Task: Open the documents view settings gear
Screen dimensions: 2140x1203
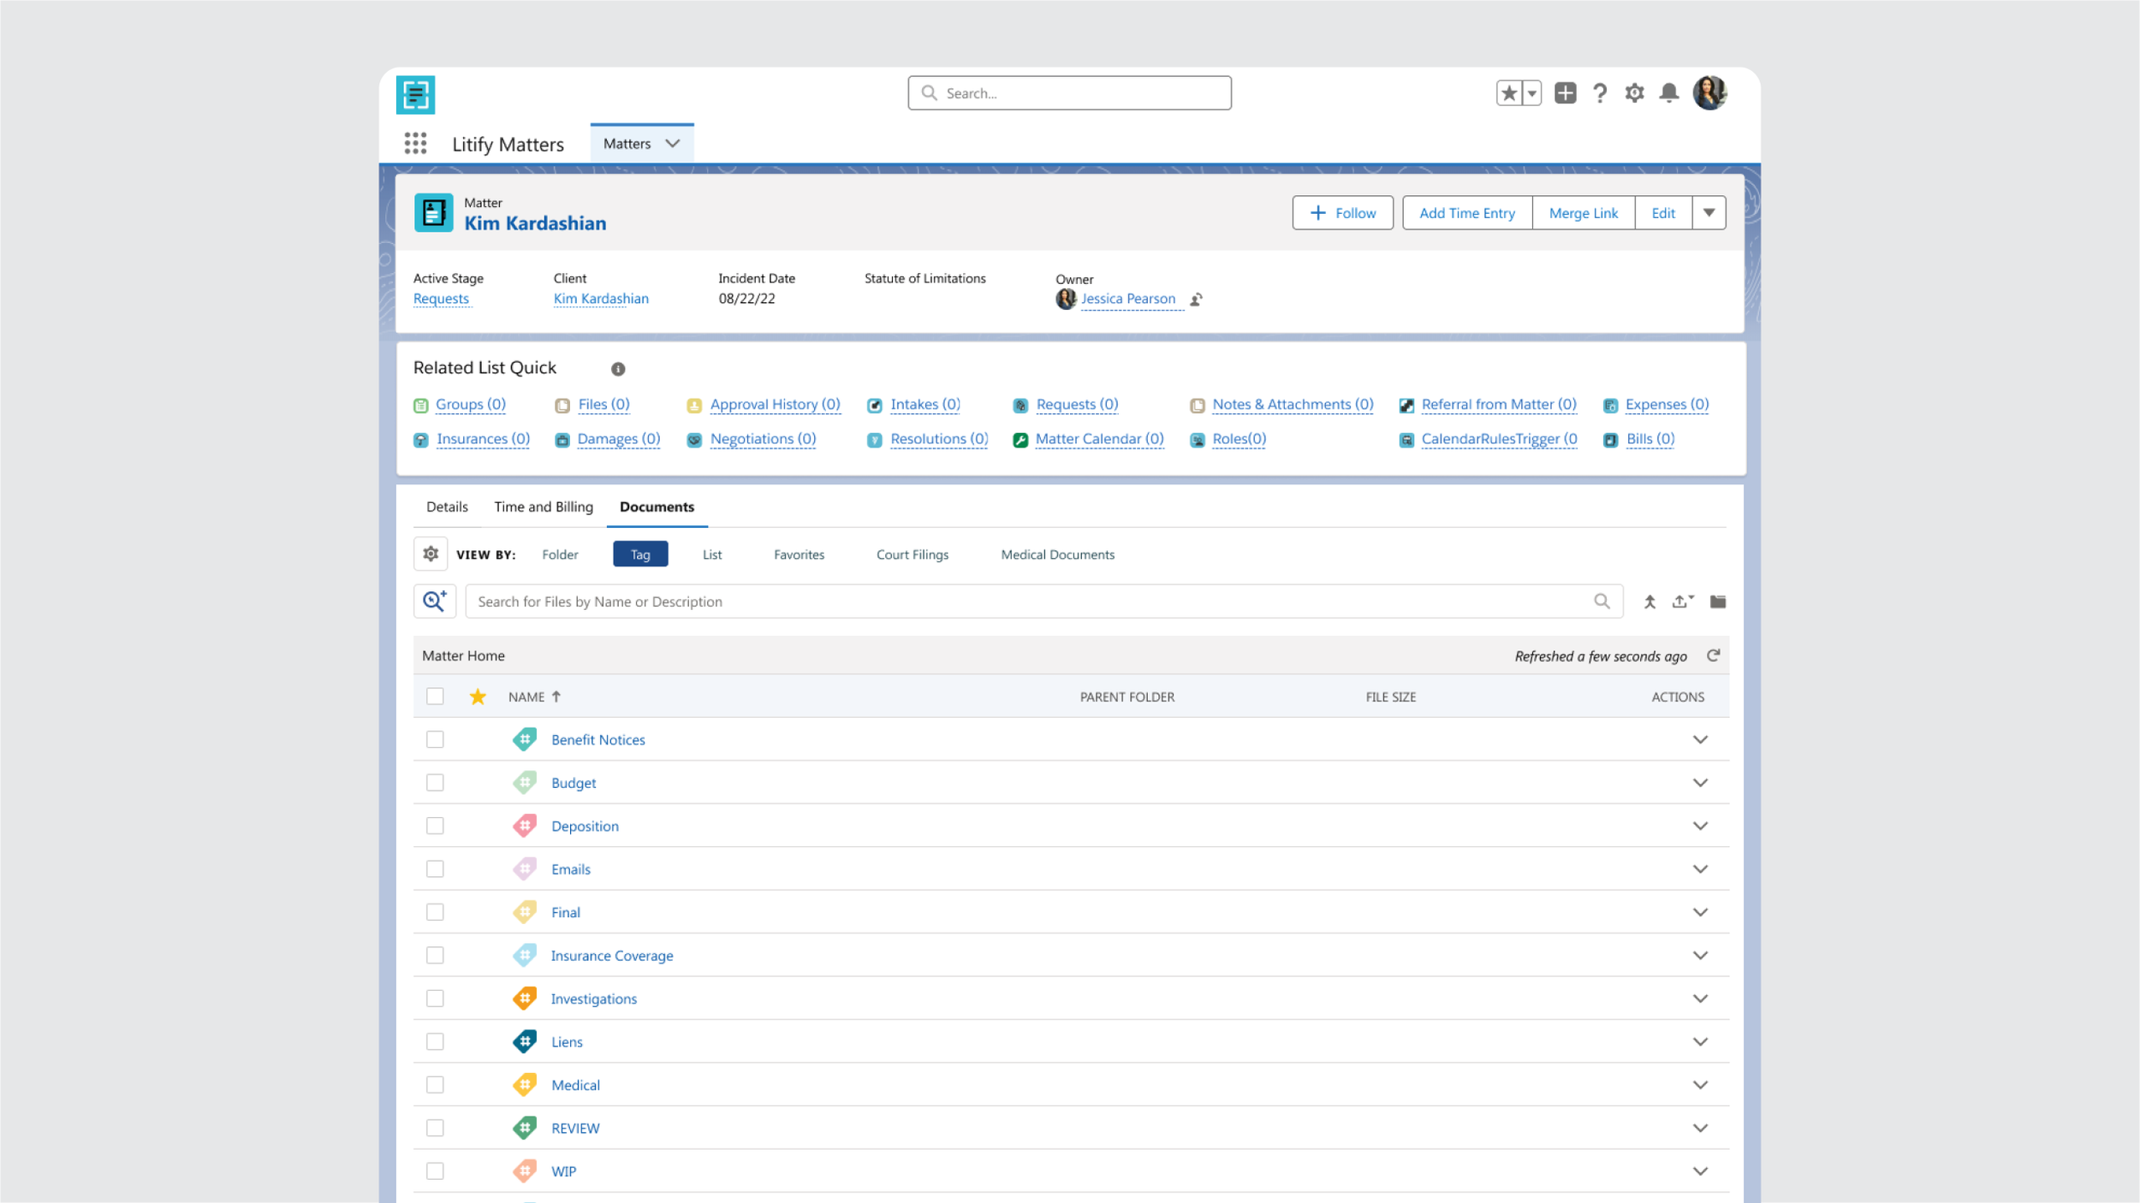Action: click(431, 554)
